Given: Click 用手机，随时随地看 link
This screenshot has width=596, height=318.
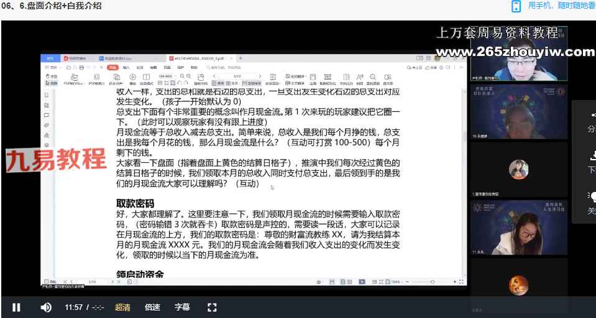Looking at the screenshot, I should 561,6.
